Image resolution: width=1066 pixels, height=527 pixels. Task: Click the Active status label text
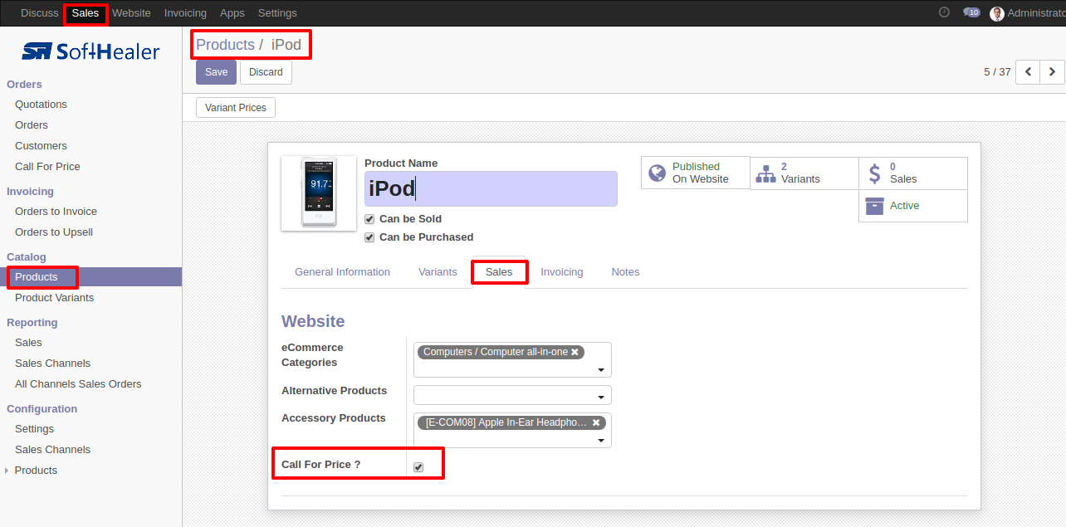[904, 206]
